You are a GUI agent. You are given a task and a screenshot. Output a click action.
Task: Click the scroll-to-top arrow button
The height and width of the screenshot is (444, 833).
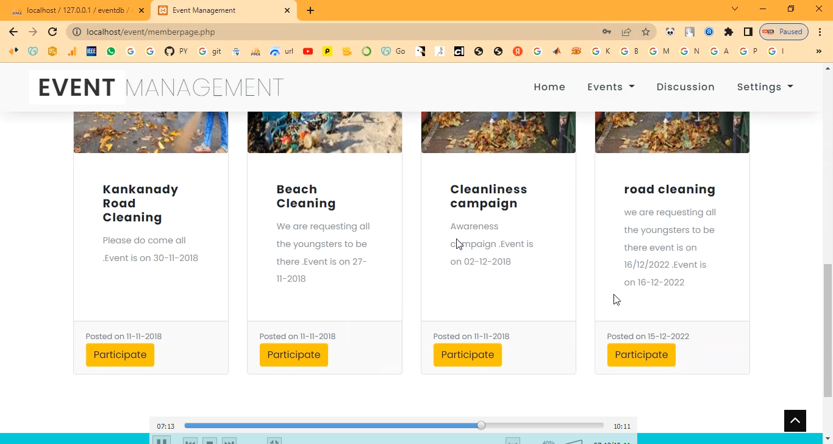pyautogui.click(x=795, y=420)
